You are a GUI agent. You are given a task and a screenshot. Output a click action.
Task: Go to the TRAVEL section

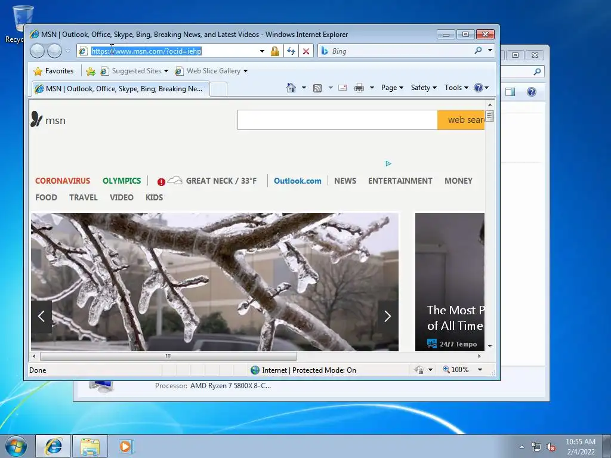tap(84, 197)
